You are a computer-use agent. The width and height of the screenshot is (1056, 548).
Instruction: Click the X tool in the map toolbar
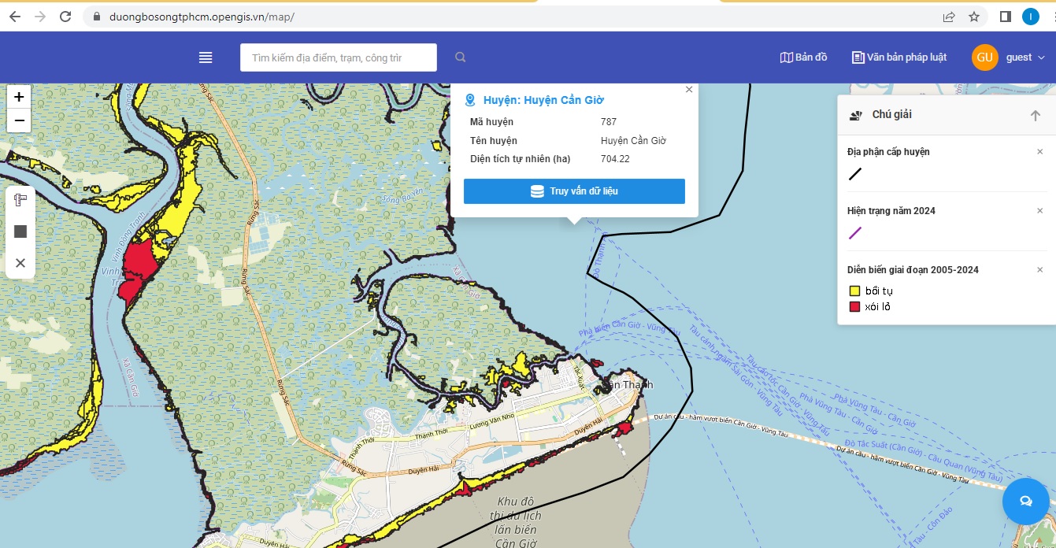tap(20, 263)
